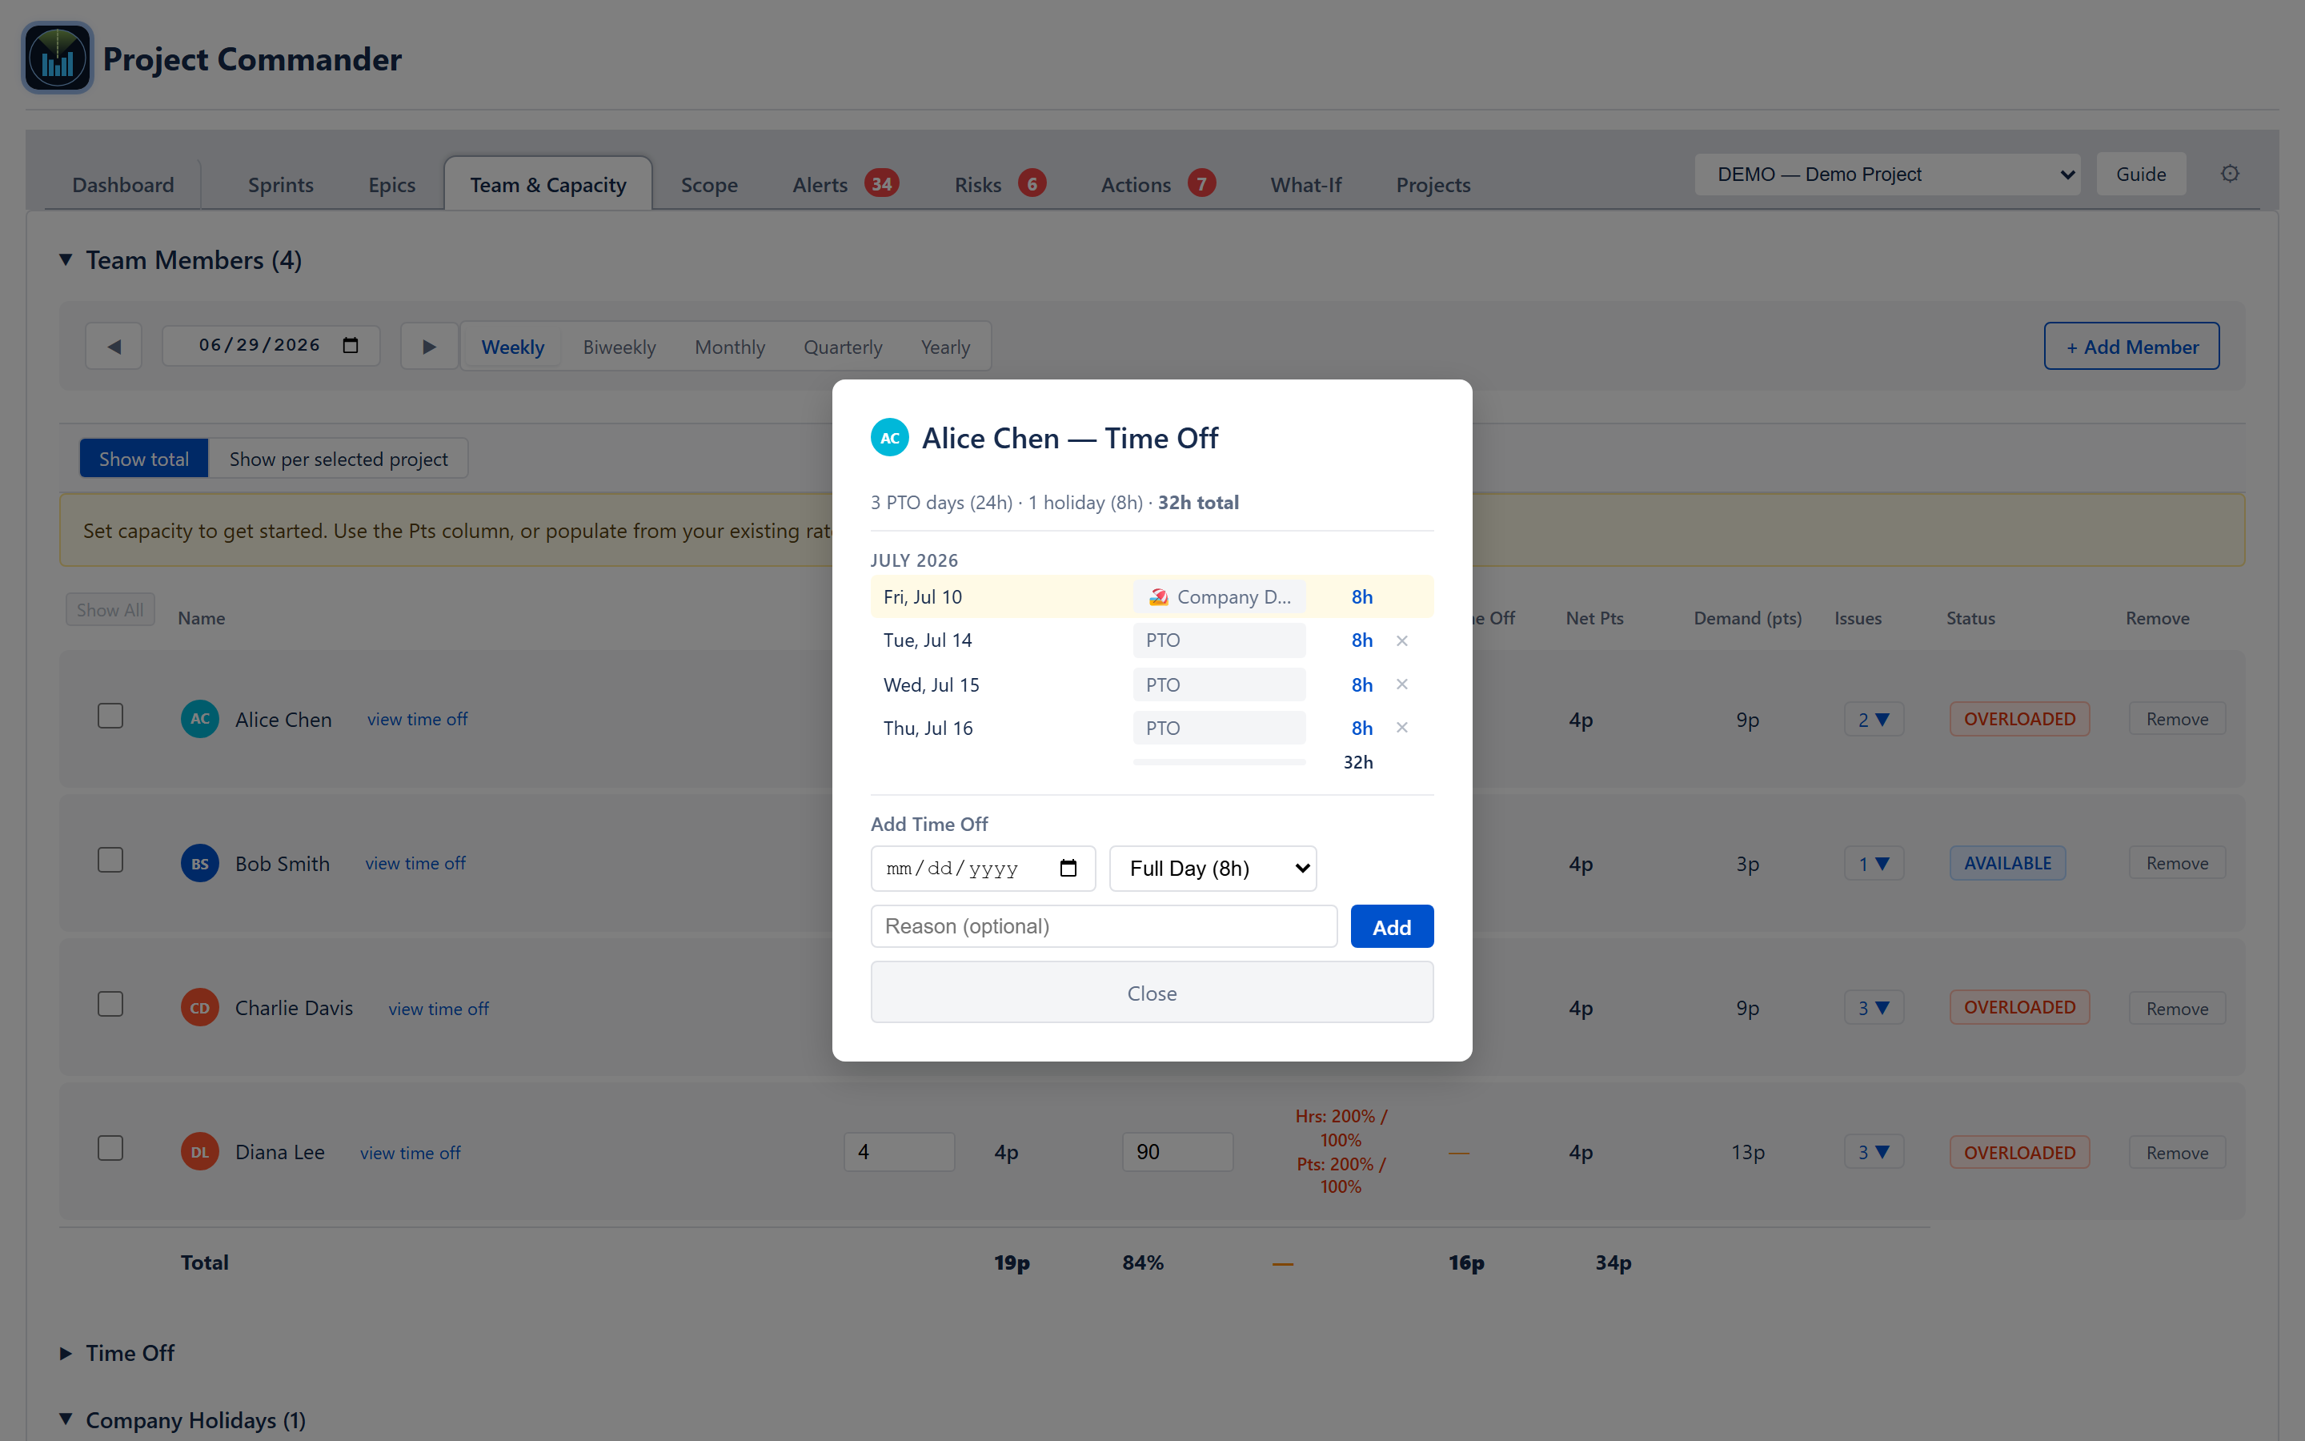
Task: Click the Risks count badge 6
Action: [x=1032, y=183]
